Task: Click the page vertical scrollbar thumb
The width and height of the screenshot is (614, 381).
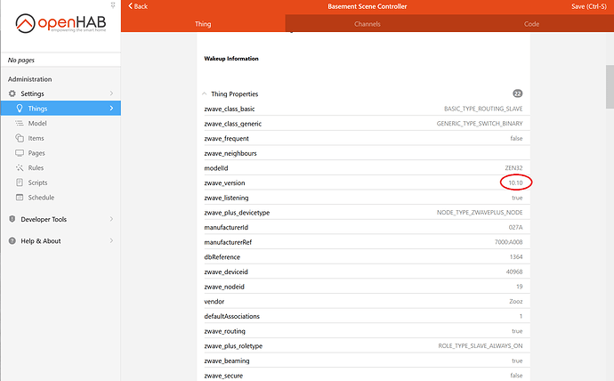Action: point(610,86)
